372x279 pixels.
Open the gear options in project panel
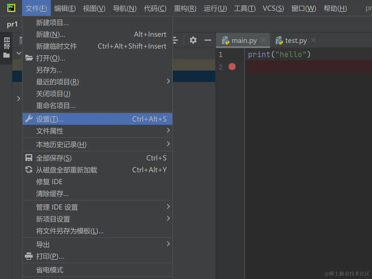(x=193, y=40)
